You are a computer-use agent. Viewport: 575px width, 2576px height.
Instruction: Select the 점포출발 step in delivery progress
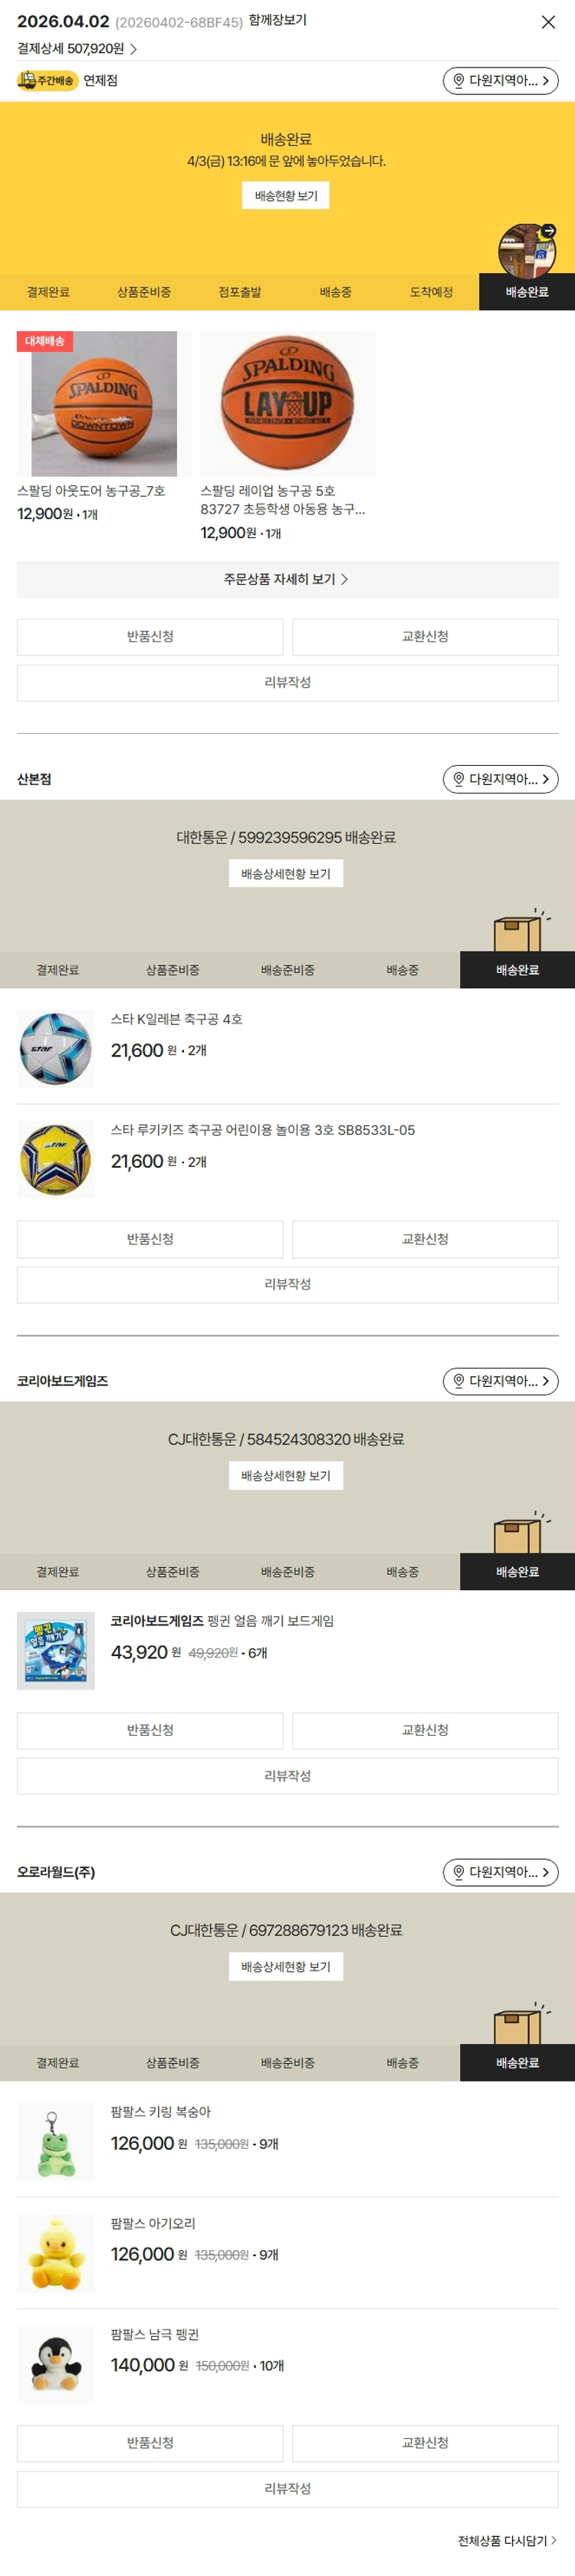(x=240, y=292)
